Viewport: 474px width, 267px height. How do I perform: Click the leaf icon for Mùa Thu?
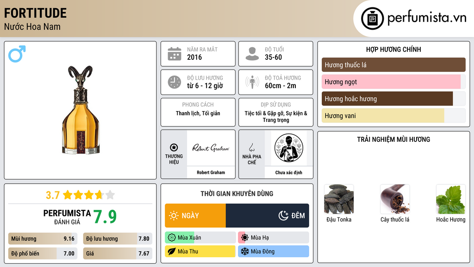coord(172,251)
